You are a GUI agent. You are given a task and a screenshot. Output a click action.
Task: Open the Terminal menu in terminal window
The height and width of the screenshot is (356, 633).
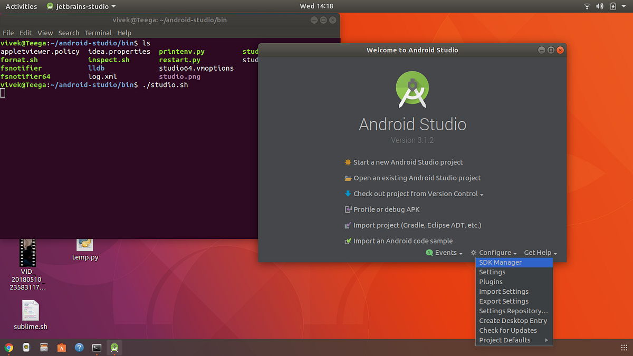coord(98,33)
